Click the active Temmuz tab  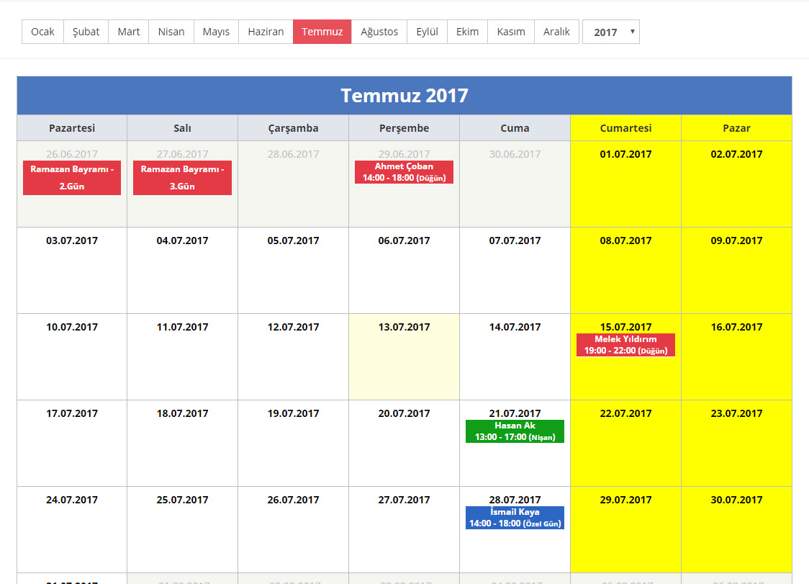pyautogui.click(x=322, y=32)
